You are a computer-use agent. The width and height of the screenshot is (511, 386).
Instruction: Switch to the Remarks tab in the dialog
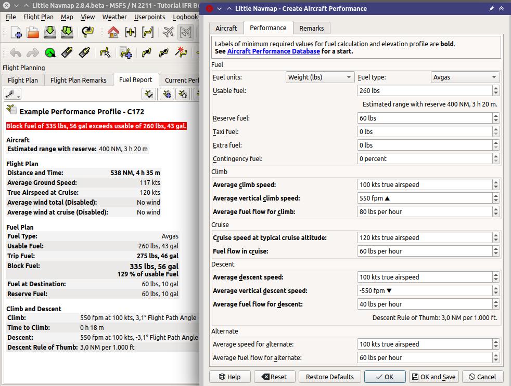(x=312, y=29)
